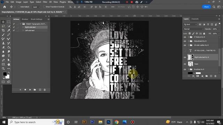Select the Clone Stamp tool

pyautogui.click(x=3, y=43)
